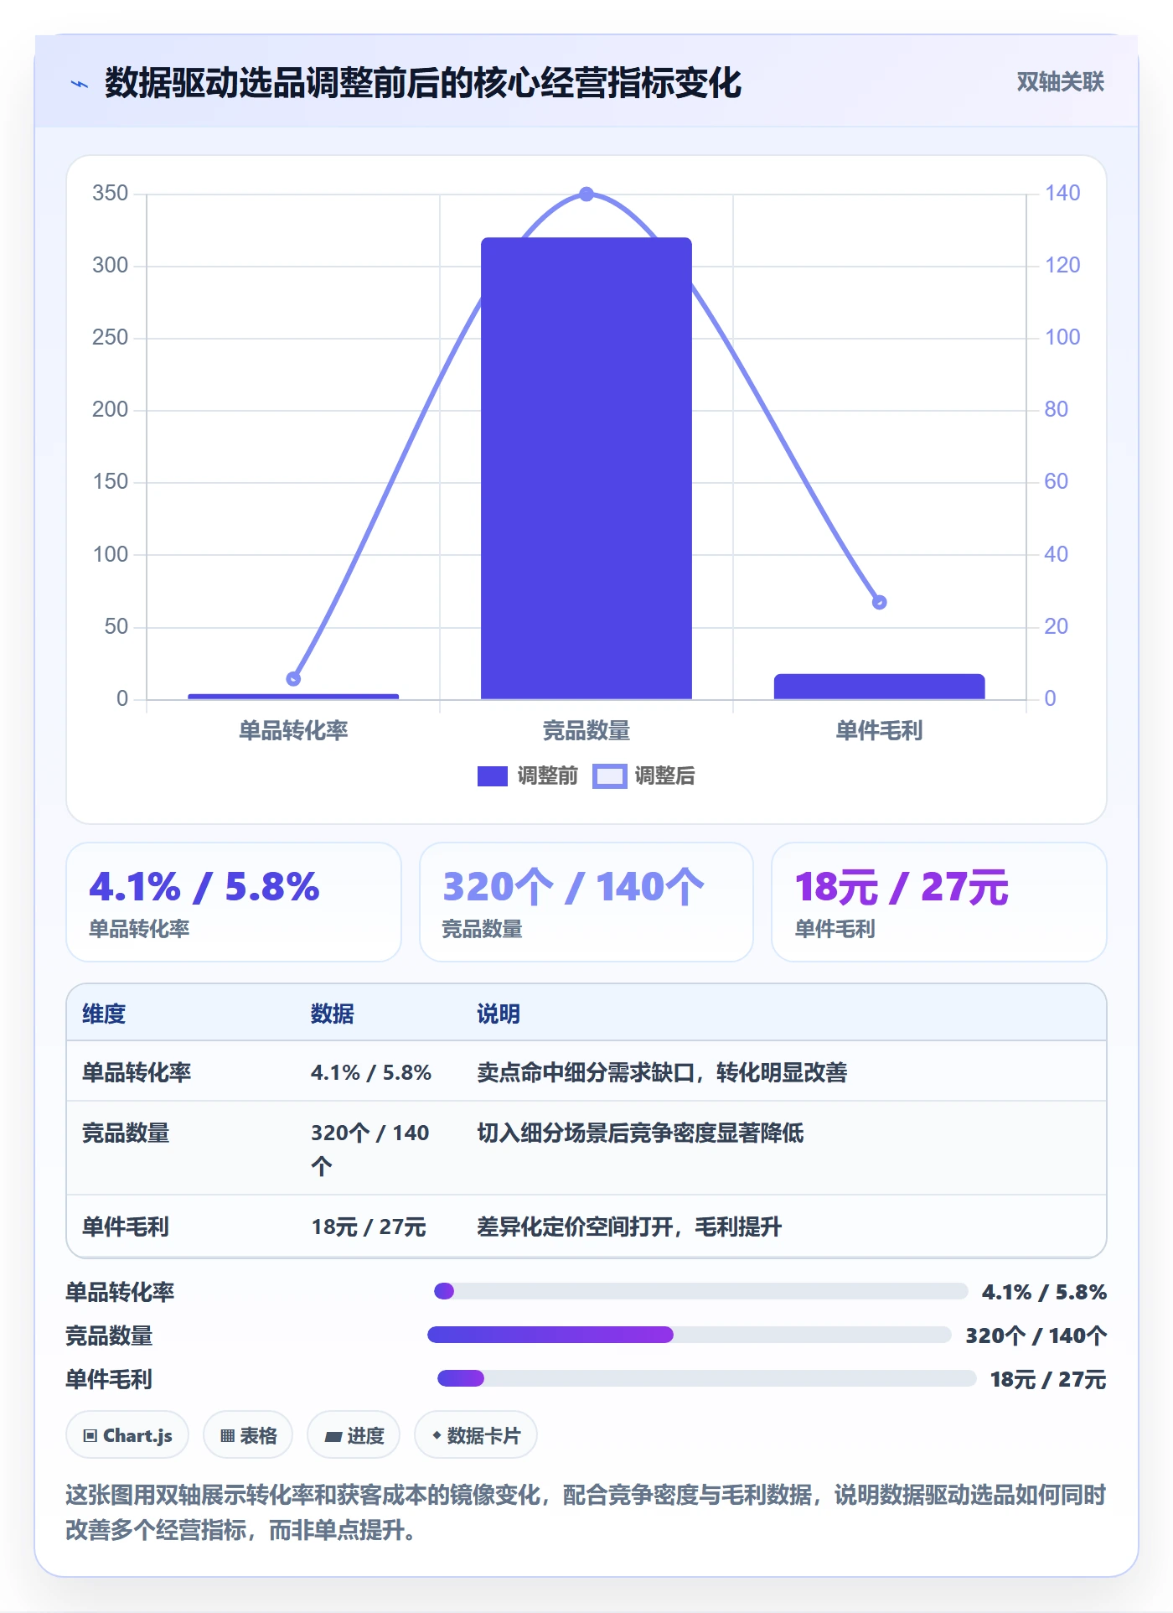Click the 表格 tag chip

[248, 1435]
